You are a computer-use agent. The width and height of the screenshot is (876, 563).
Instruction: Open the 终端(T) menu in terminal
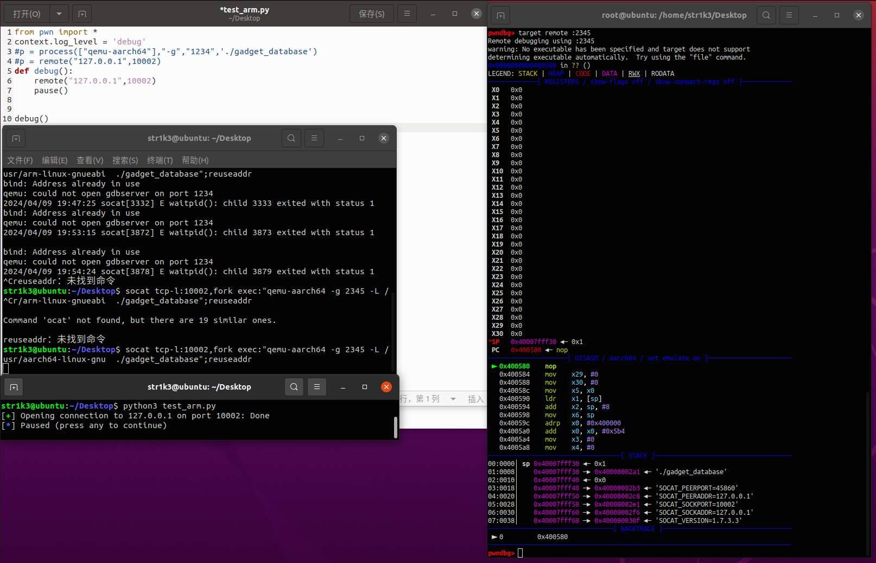click(160, 160)
